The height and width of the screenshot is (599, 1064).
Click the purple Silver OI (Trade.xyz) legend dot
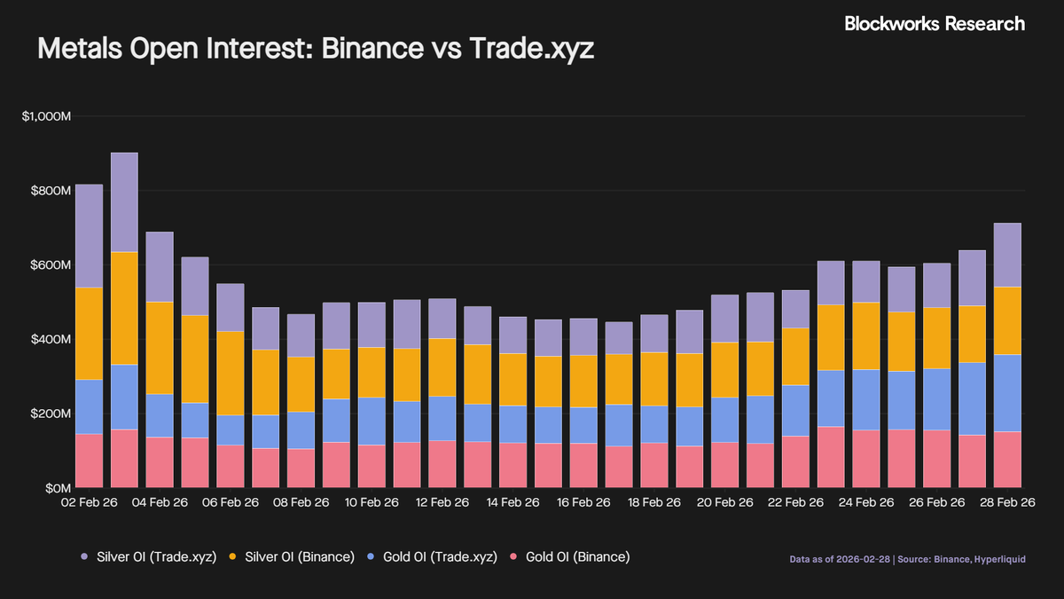[x=84, y=557]
